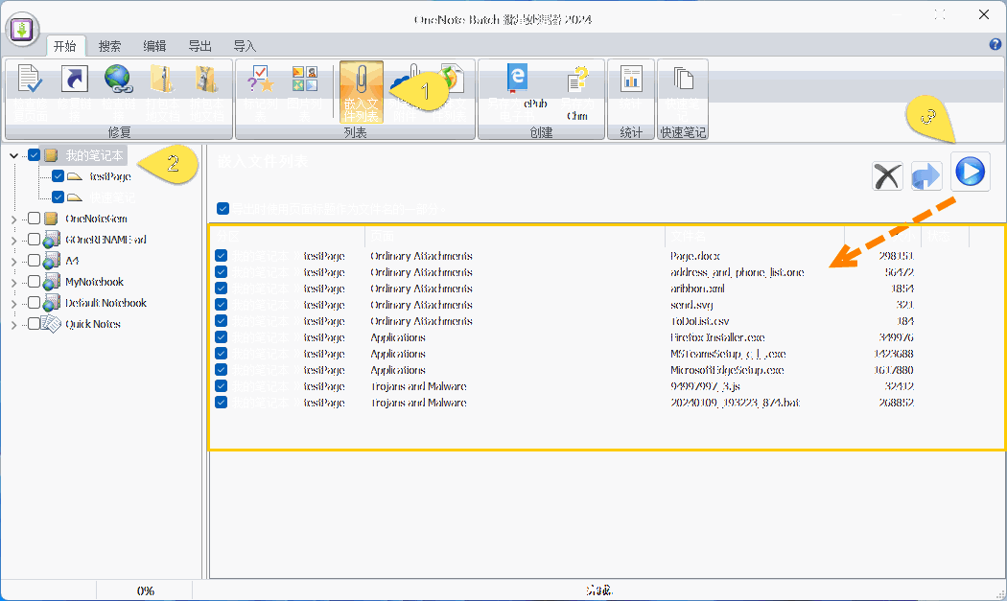
Task: Sort by the 文件名 column header
Action: [x=755, y=237]
